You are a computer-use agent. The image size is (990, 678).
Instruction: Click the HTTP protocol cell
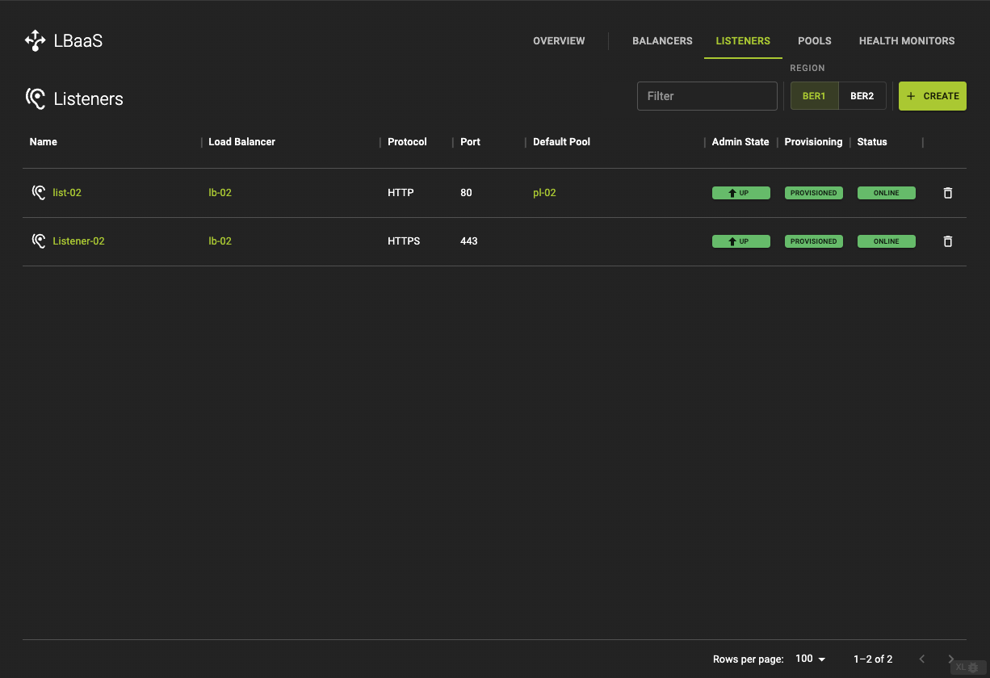[x=401, y=193]
